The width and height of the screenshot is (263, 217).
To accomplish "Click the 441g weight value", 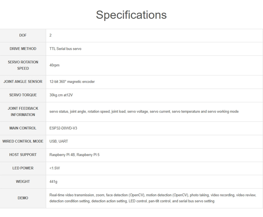I will [53, 182].
